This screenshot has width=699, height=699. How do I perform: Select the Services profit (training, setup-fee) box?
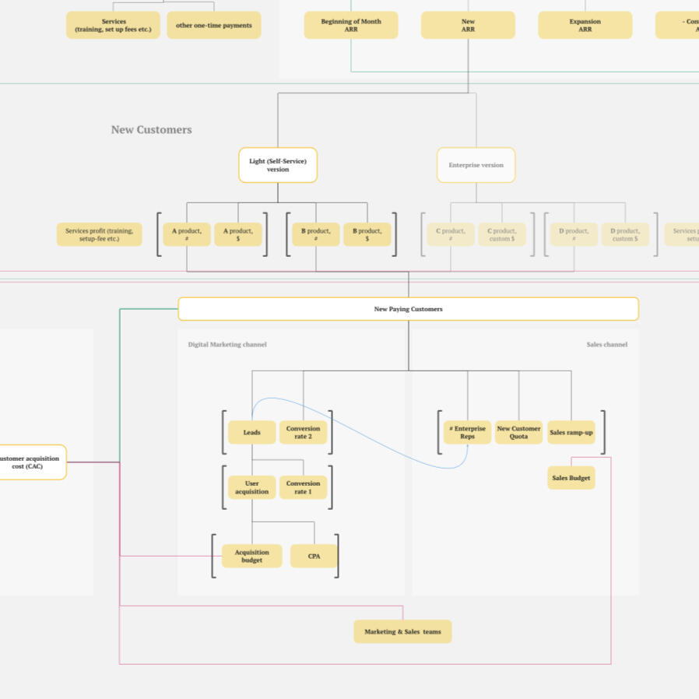pos(99,234)
